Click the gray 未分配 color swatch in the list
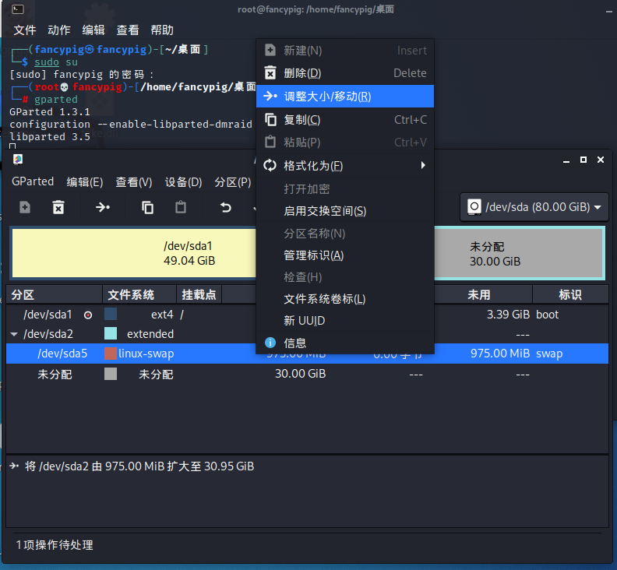This screenshot has width=617, height=570. pos(111,374)
